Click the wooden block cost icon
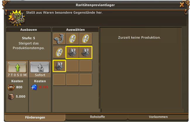 11,97
